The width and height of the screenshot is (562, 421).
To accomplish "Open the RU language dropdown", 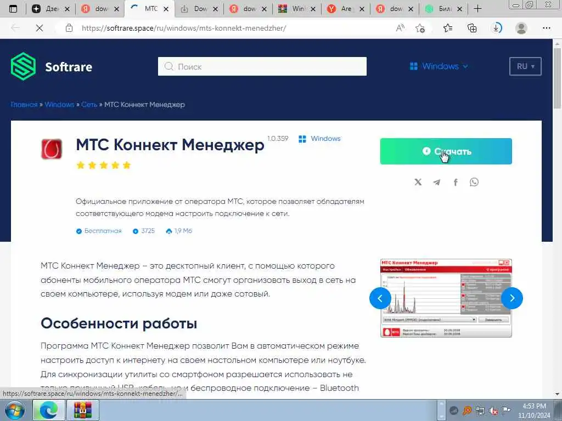I will 525,66.
